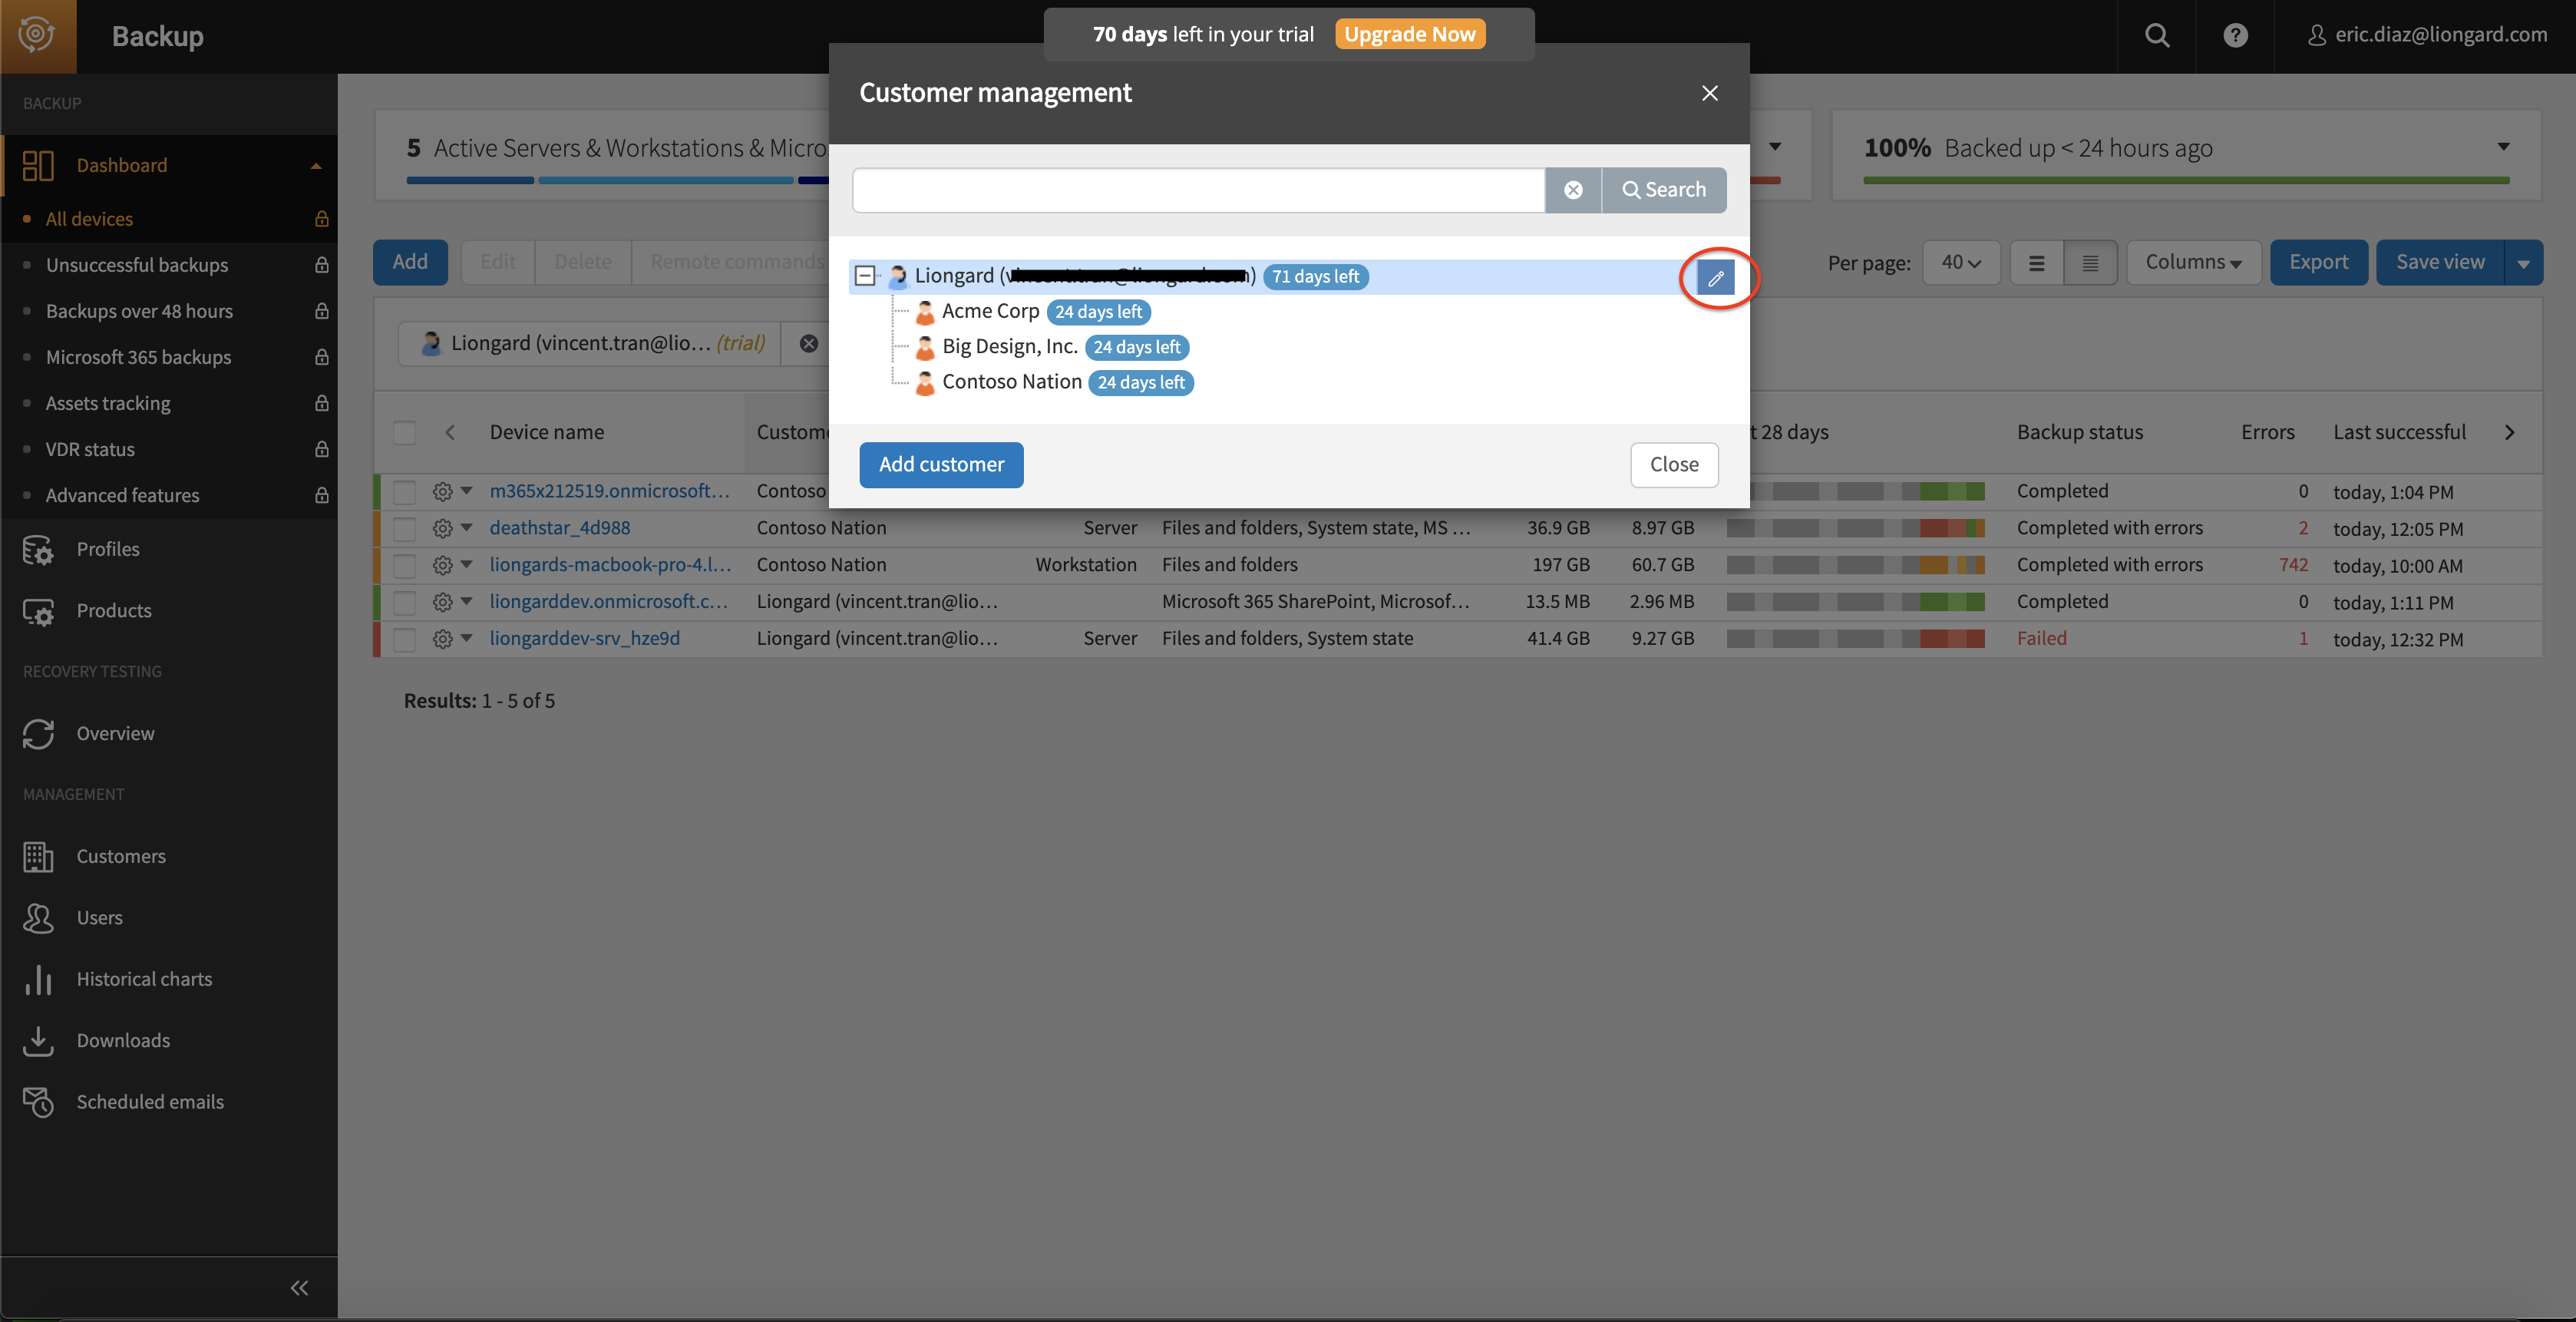Select Contoso Nation in customer tree
This screenshot has height=1322, width=2576.
click(x=1011, y=382)
